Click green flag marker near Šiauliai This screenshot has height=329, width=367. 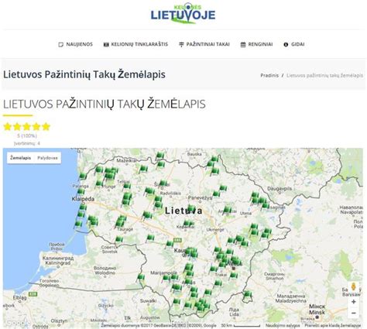click(163, 183)
